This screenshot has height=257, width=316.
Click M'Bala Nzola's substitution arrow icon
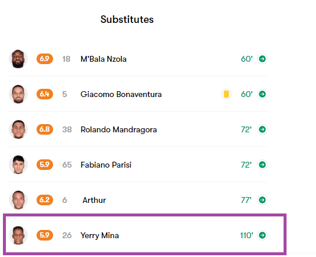262,59
